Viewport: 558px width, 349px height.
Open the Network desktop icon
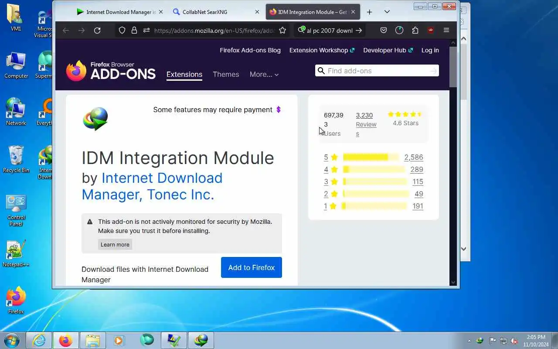click(x=16, y=112)
